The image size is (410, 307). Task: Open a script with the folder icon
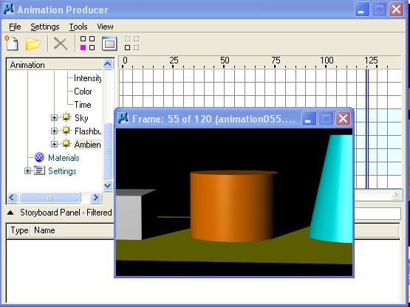pyautogui.click(x=33, y=44)
